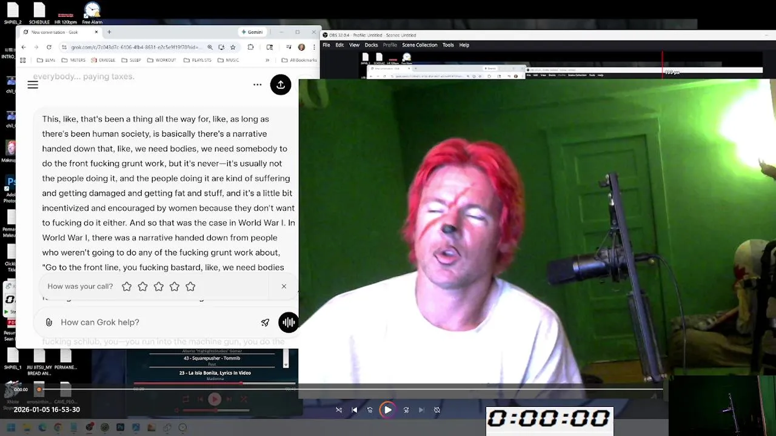This screenshot has width=776, height=436.
Task: Click the attach file paperclip icon
Action: pos(49,322)
